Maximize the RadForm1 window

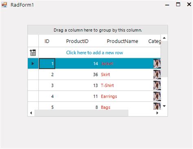pos(178,4)
